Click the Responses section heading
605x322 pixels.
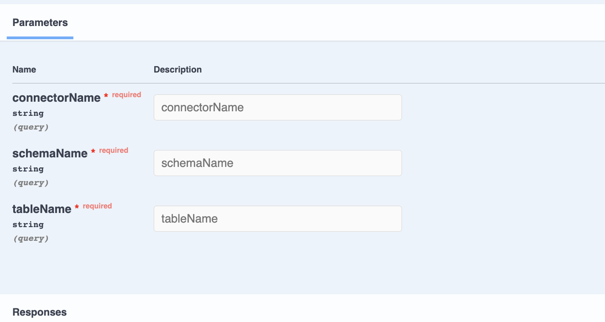pyautogui.click(x=39, y=312)
